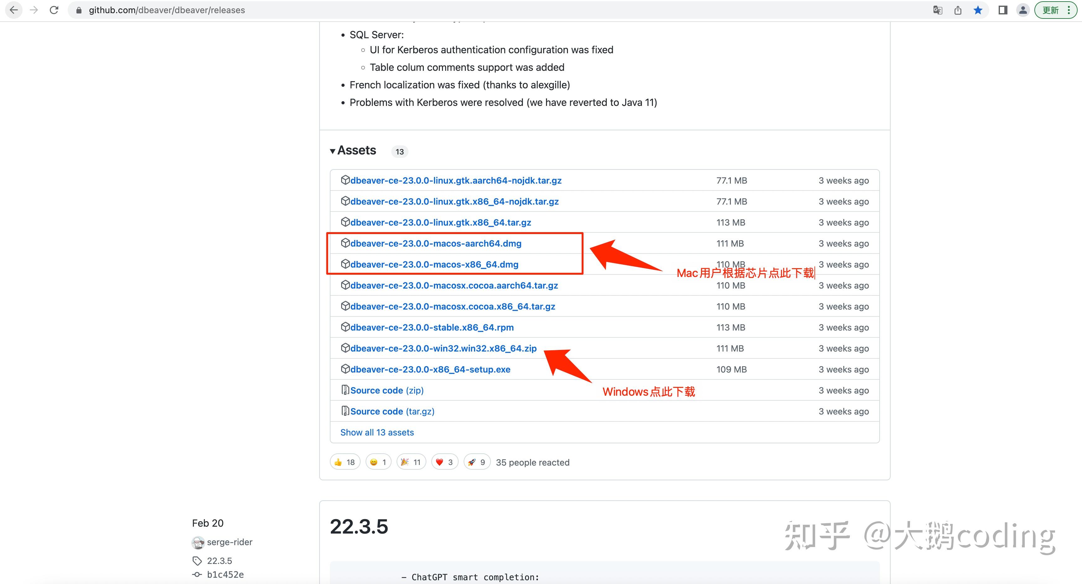This screenshot has width=1082, height=584.
Task: Open serge-rider's profile link
Action: [229, 542]
